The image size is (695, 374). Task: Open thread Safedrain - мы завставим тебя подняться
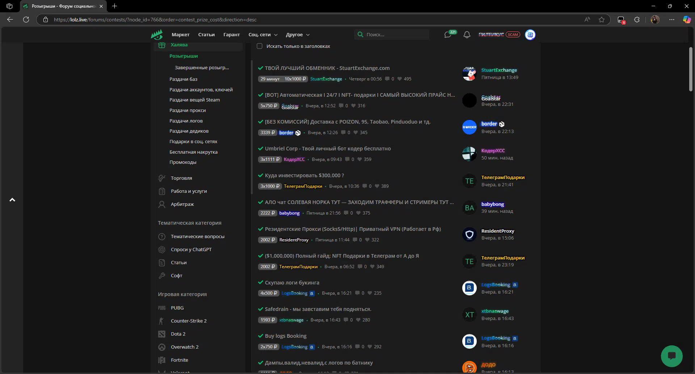(318, 309)
